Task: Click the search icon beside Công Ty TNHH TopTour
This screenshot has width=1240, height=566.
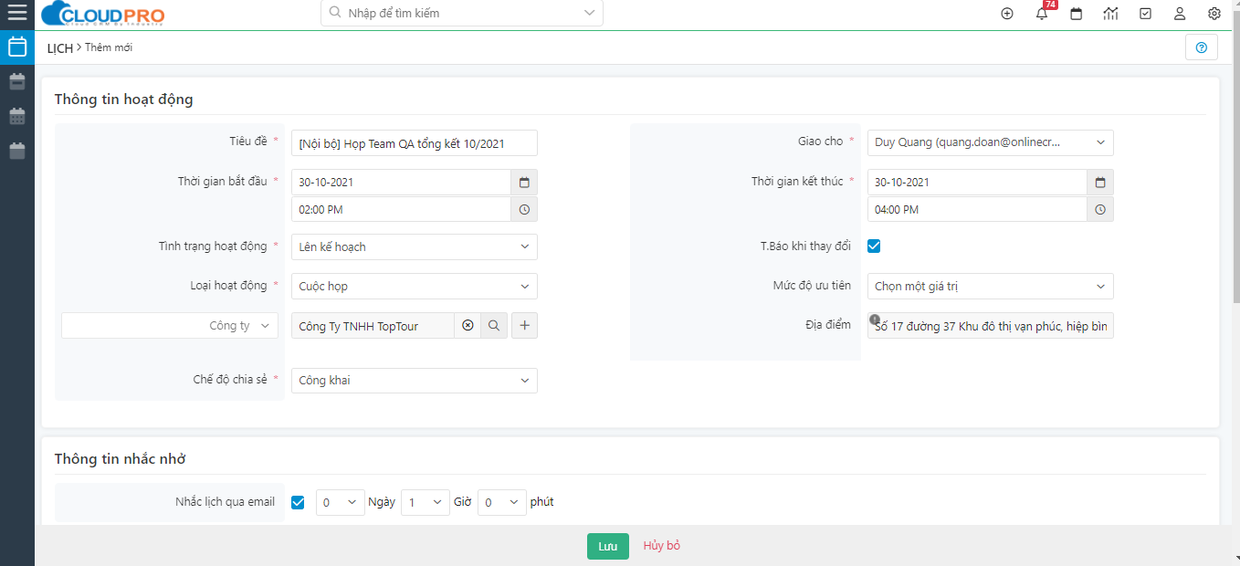Action: click(494, 326)
